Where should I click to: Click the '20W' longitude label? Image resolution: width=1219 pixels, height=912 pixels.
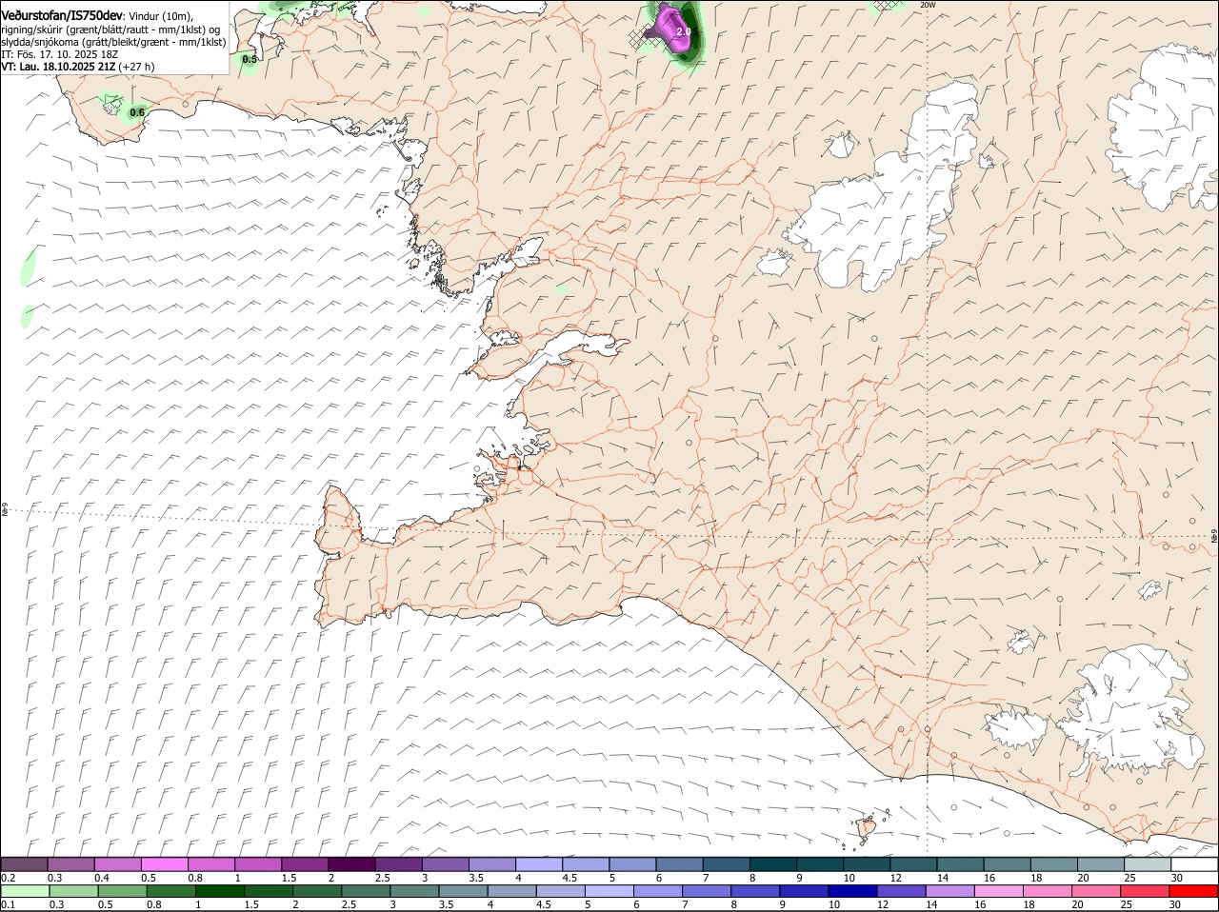(928, 5)
